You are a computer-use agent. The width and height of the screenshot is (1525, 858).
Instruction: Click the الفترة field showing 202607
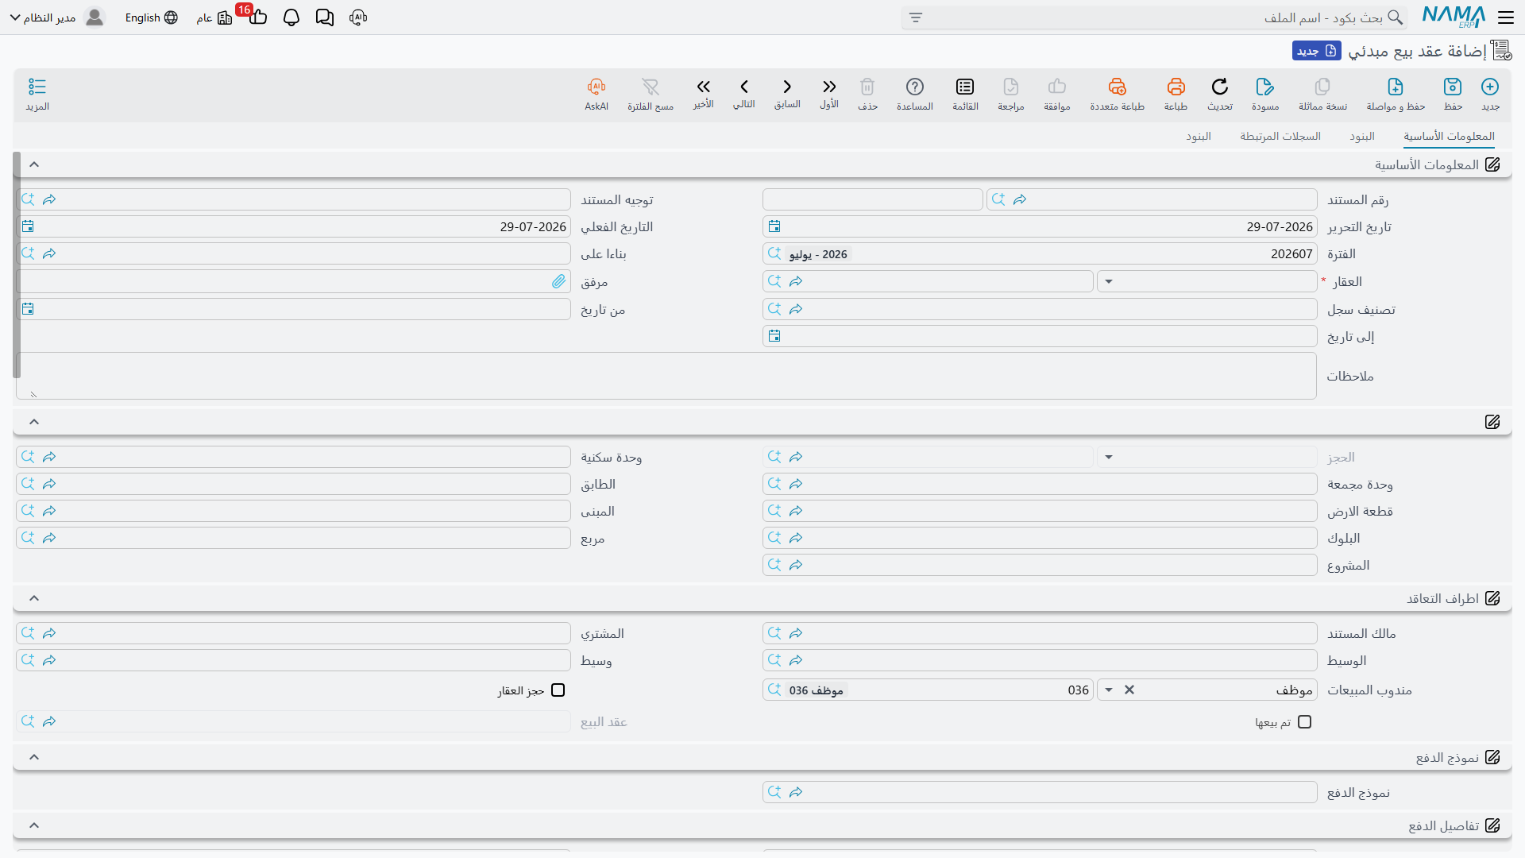[x=1040, y=253]
